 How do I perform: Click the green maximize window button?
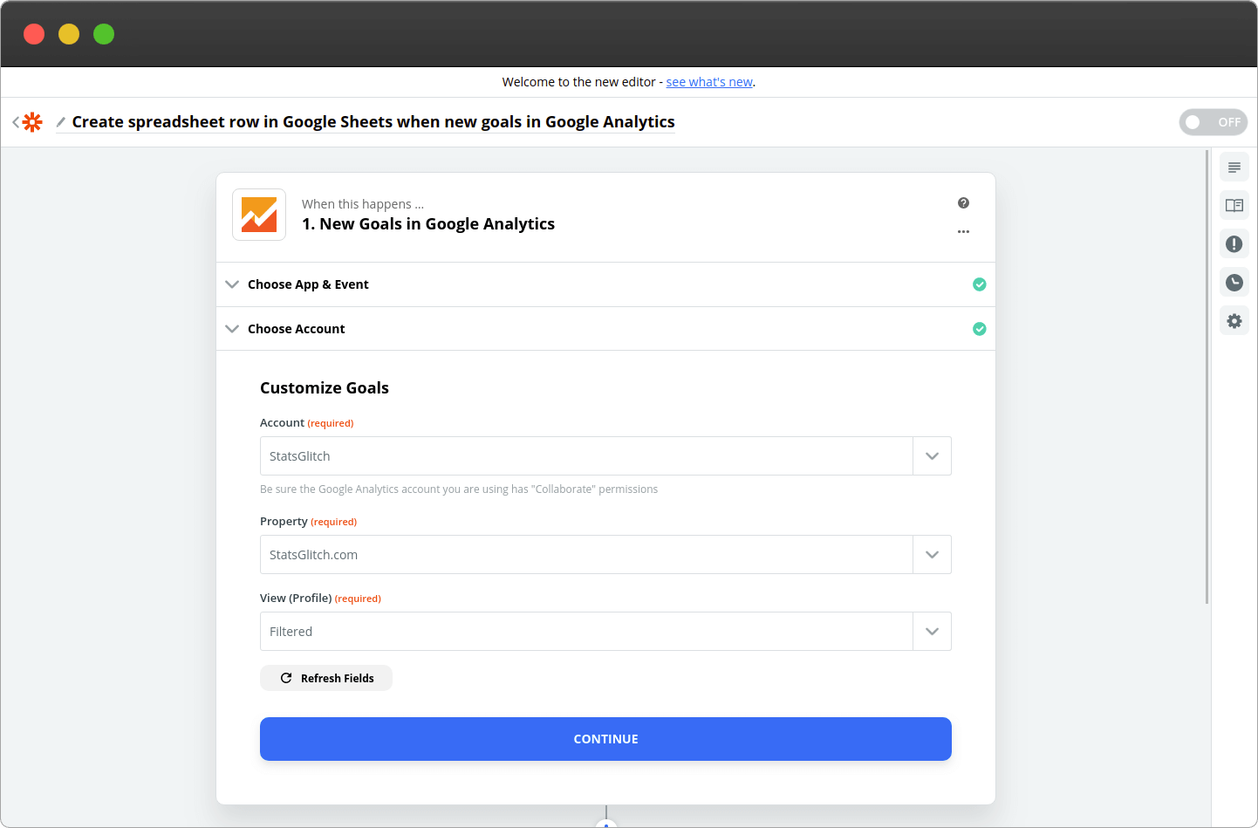click(x=104, y=34)
